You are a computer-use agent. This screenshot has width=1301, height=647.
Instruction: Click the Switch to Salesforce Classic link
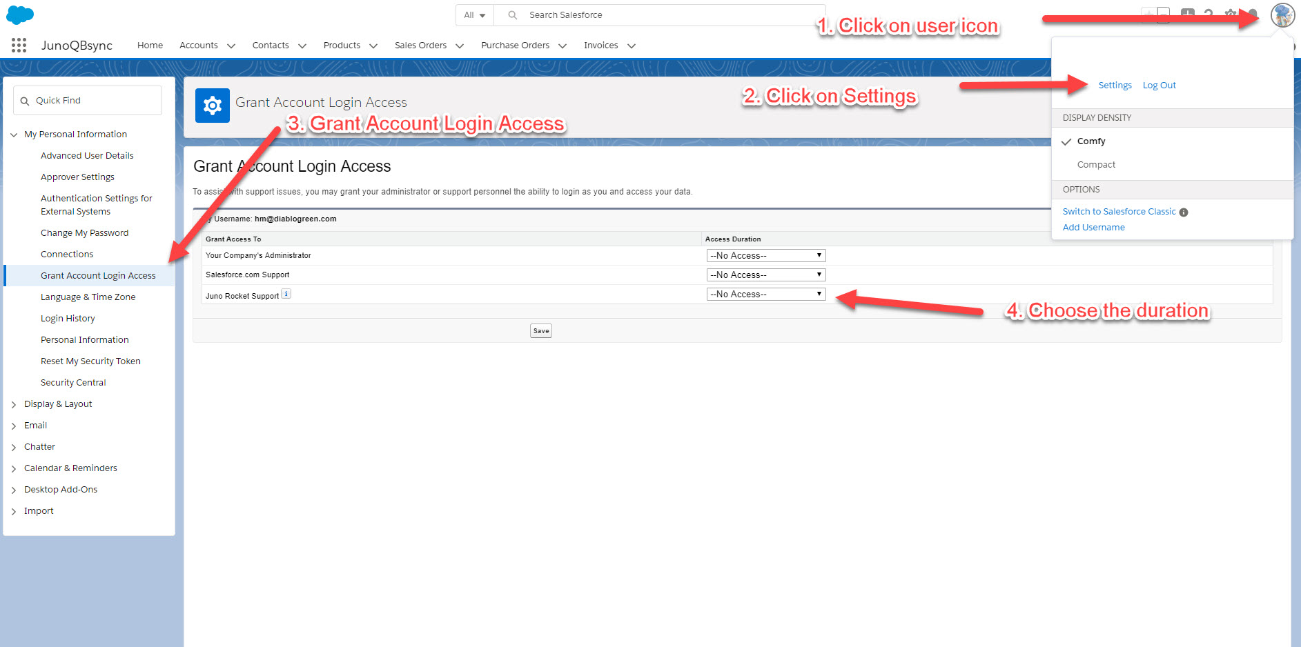(x=1119, y=211)
